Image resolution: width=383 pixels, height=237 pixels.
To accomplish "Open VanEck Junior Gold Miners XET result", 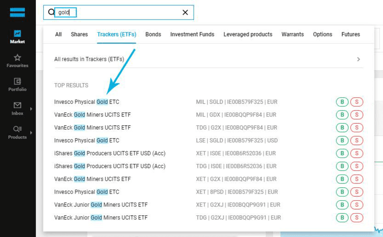I will tap(101, 205).
